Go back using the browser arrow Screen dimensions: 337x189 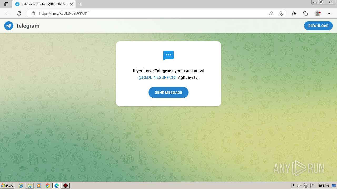7,13
